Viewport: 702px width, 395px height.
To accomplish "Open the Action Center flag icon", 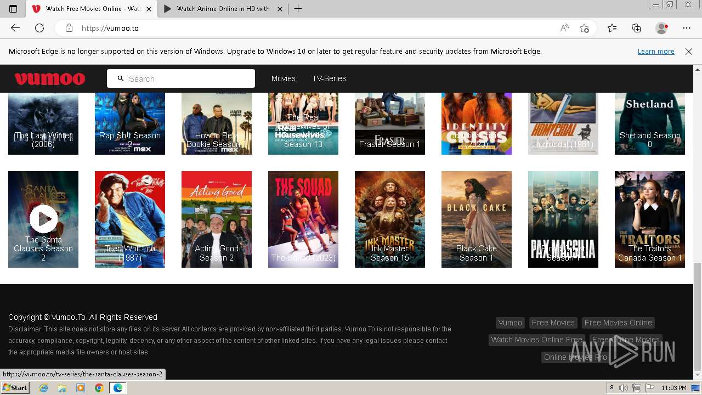I will 650,388.
